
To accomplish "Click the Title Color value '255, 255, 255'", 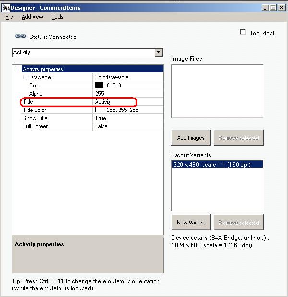I will 122,110.
